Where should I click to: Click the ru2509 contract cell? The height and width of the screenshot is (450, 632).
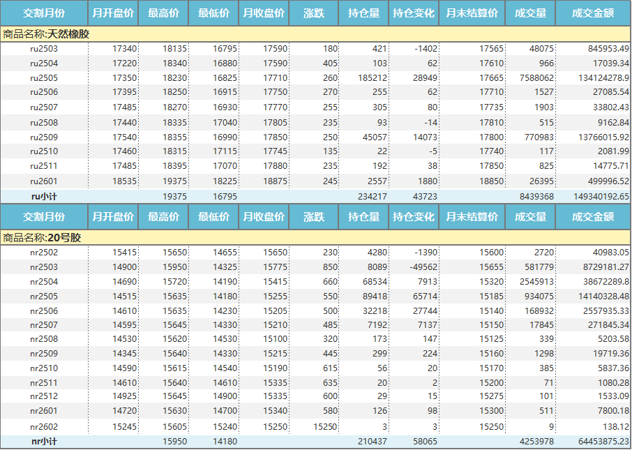pyautogui.click(x=44, y=137)
